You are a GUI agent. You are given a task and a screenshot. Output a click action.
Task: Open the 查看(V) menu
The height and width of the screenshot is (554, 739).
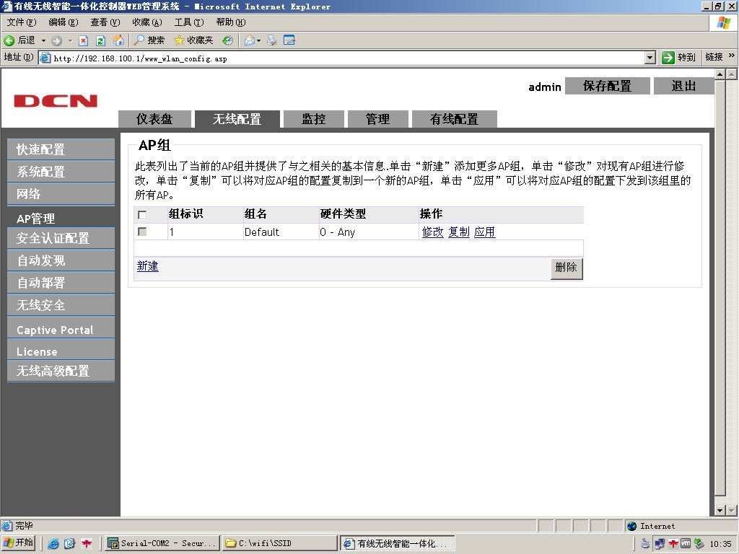pyautogui.click(x=105, y=22)
